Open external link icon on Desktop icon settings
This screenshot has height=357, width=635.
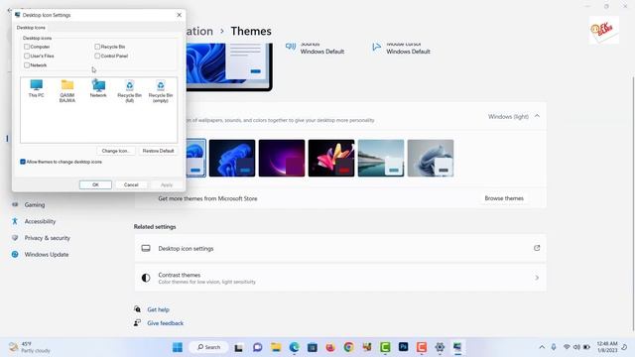[537, 248]
